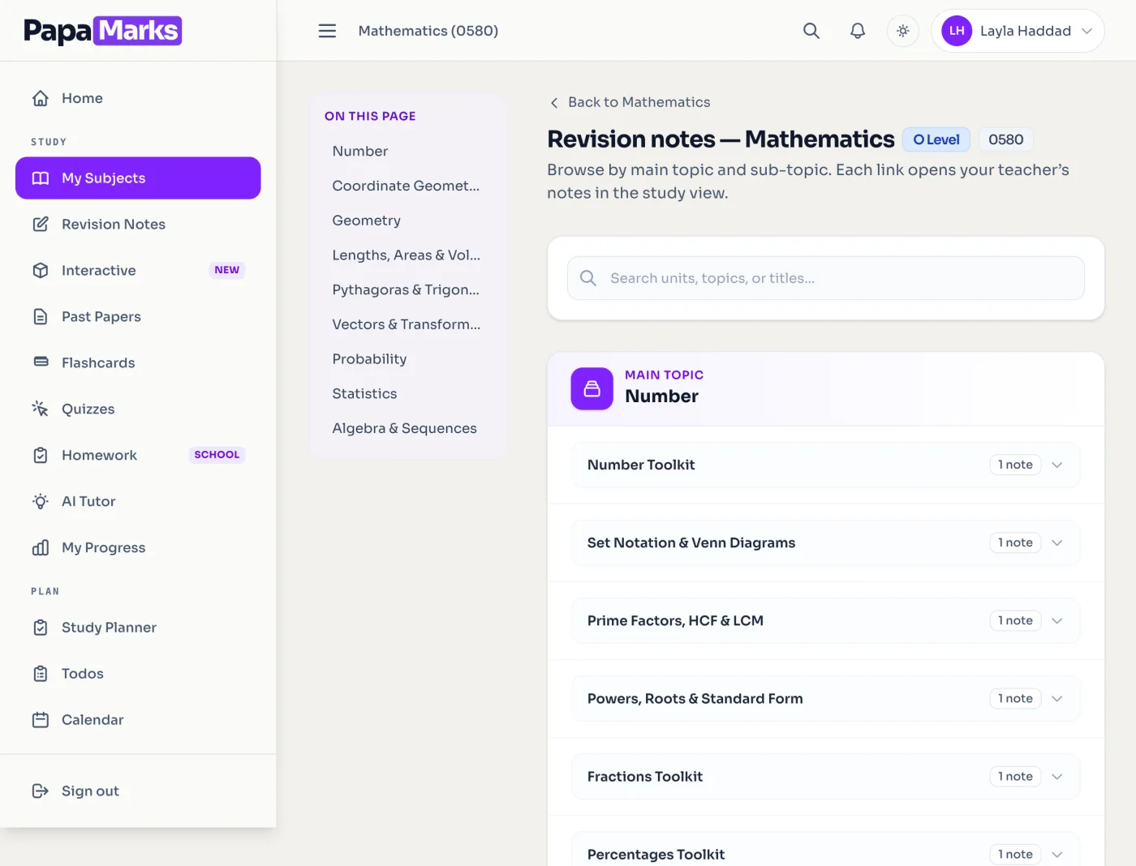Viewport: 1136px width, 866px height.
Task: Click the Past Papers document icon
Action: coord(41,317)
